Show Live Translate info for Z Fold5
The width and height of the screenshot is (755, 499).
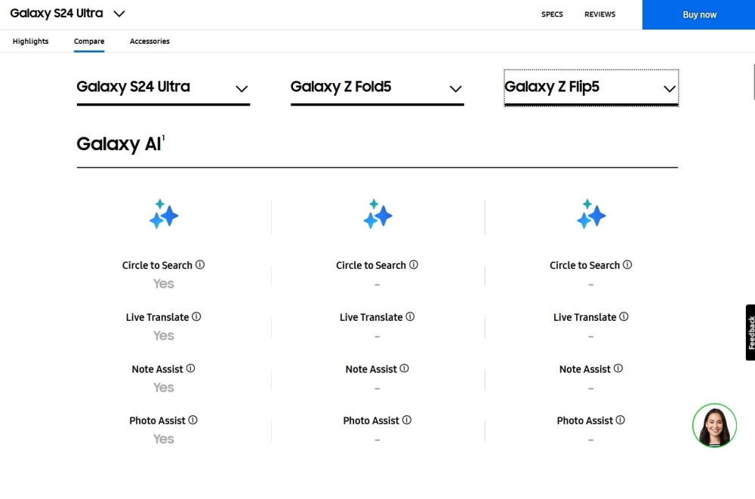410,317
